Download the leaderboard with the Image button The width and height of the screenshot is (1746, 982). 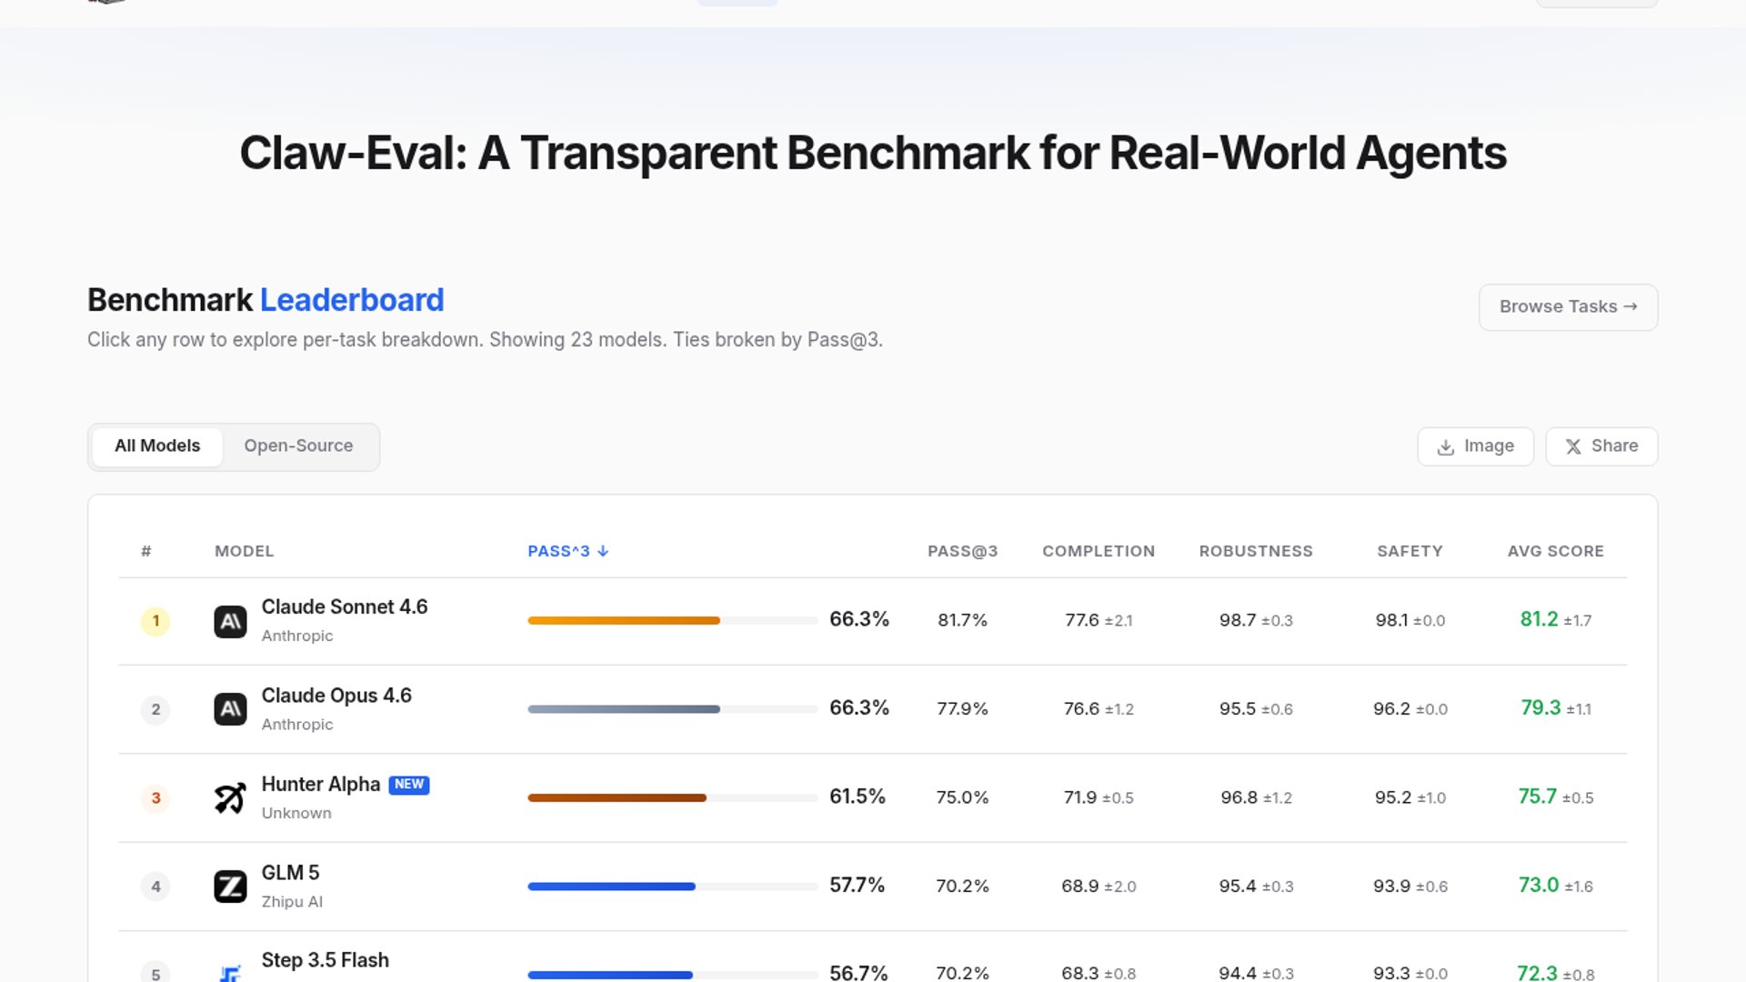pos(1475,446)
